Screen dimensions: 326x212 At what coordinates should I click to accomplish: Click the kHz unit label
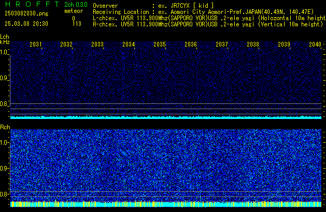[5, 42]
